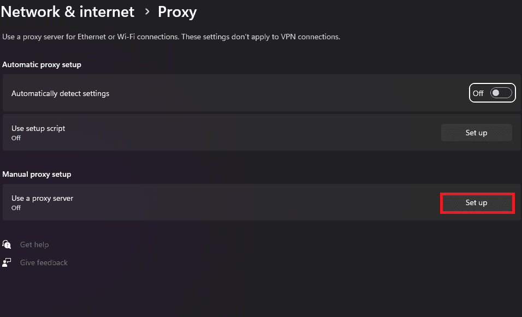Click the proxy description text
The height and width of the screenshot is (317, 522).
coord(171,37)
